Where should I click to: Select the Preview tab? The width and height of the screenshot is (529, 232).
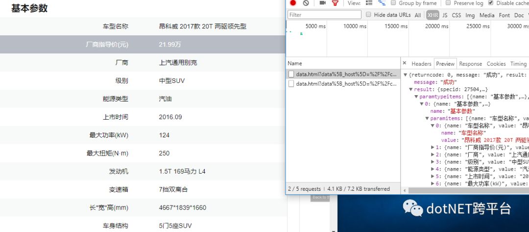pyautogui.click(x=445, y=63)
